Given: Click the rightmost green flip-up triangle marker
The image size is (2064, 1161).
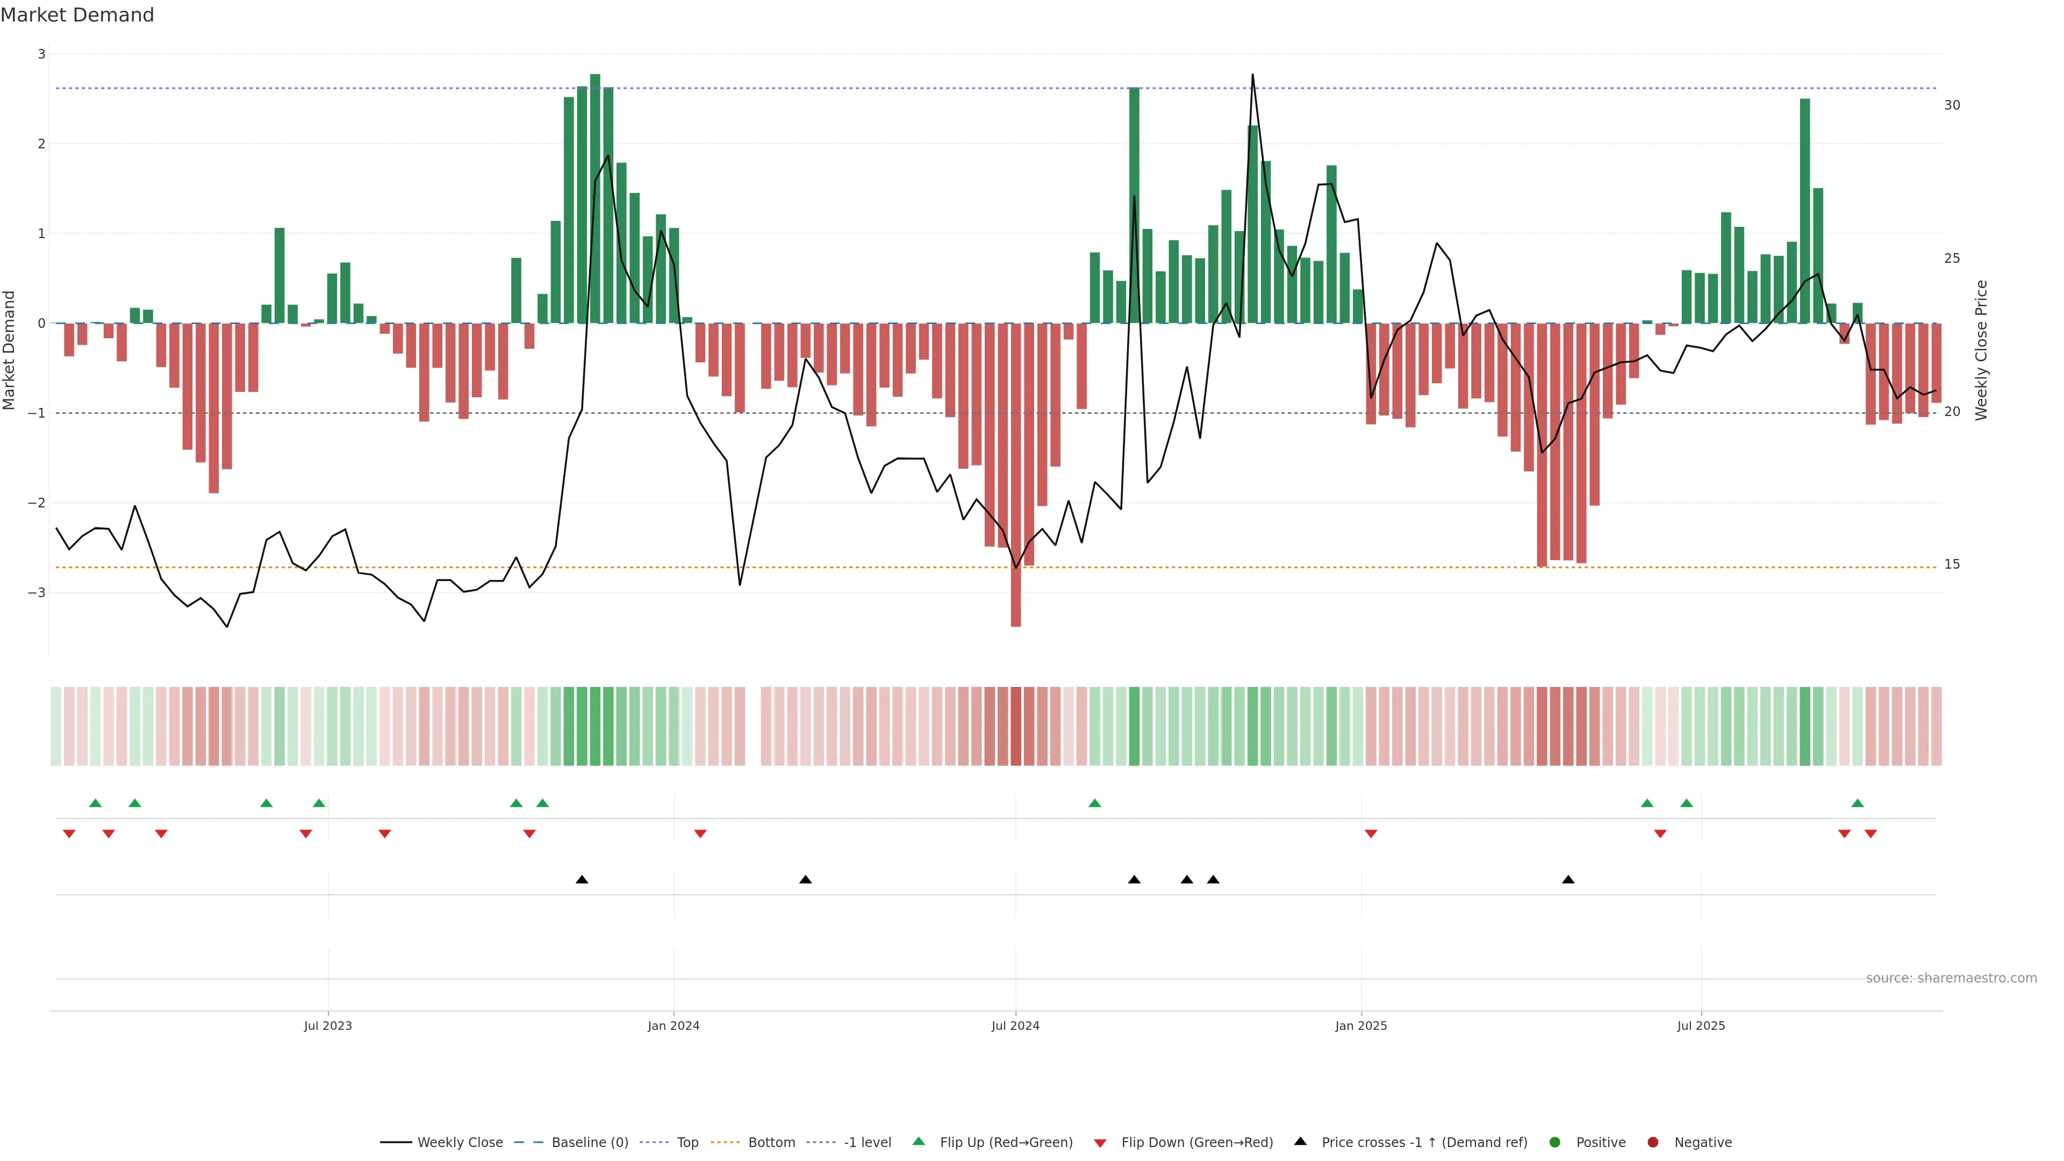Looking at the screenshot, I should [x=1857, y=804].
